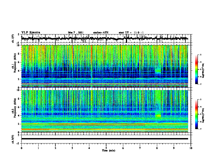This screenshot has width=215, height=166.
Task: Click the "station=ATH" header label
Action: coord(101,33)
